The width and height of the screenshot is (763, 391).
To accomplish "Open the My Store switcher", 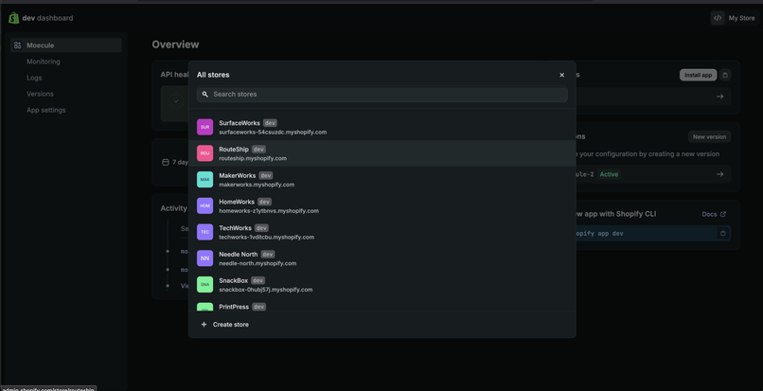I will (x=735, y=18).
